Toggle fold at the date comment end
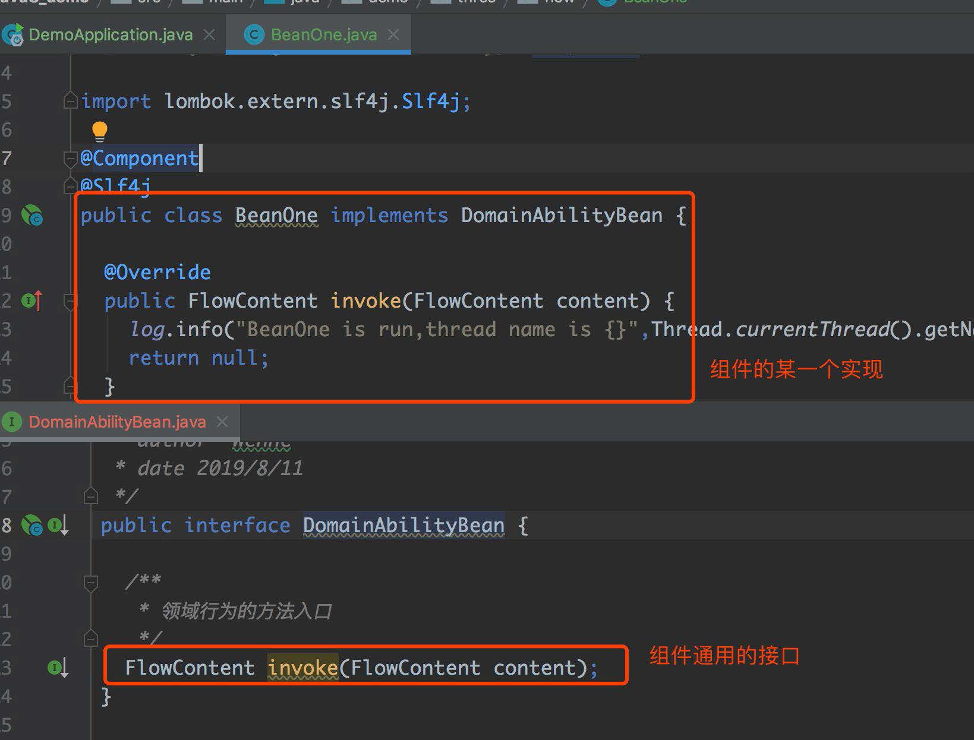Viewport: 974px width, 740px height. [90, 495]
